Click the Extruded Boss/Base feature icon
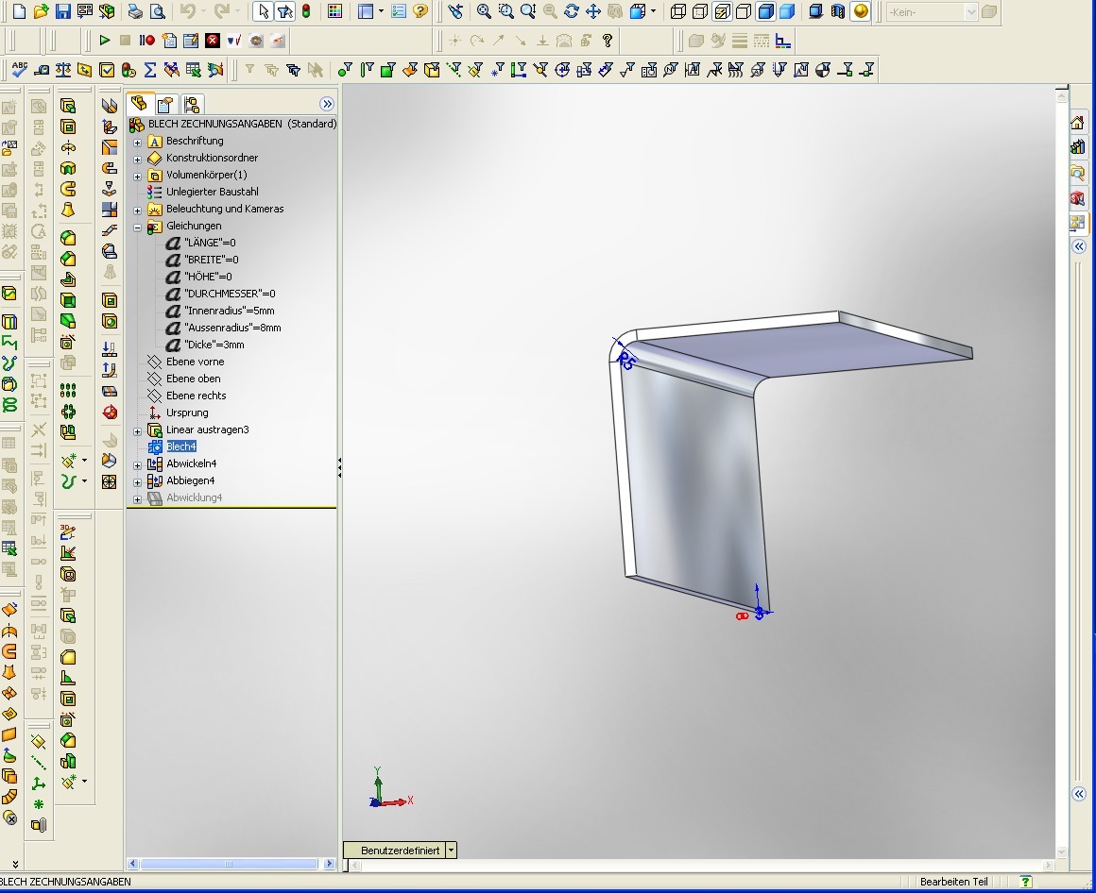This screenshot has height=893, width=1096. pyautogui.click(x=68, y=106)
